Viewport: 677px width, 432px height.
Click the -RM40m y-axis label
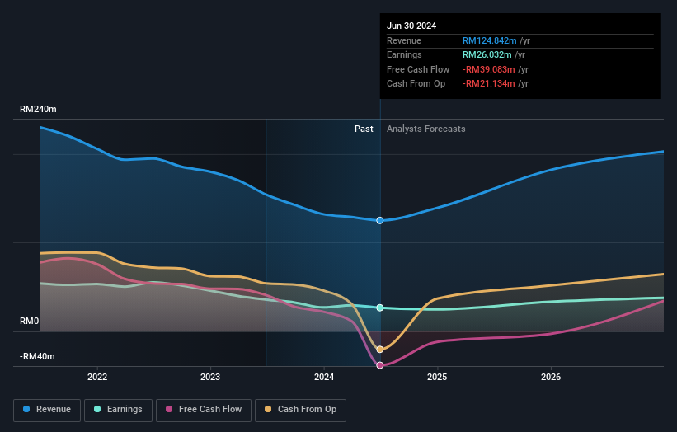pyautogui.click(x=37, y=356)
